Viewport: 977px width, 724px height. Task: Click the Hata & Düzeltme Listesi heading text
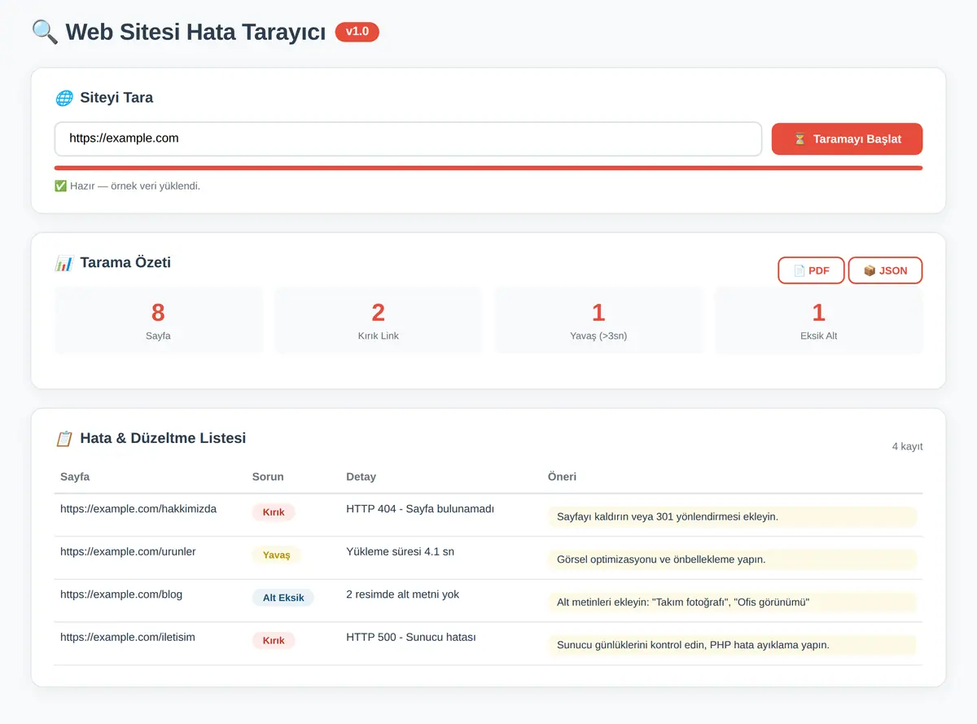tap(163, 438)
